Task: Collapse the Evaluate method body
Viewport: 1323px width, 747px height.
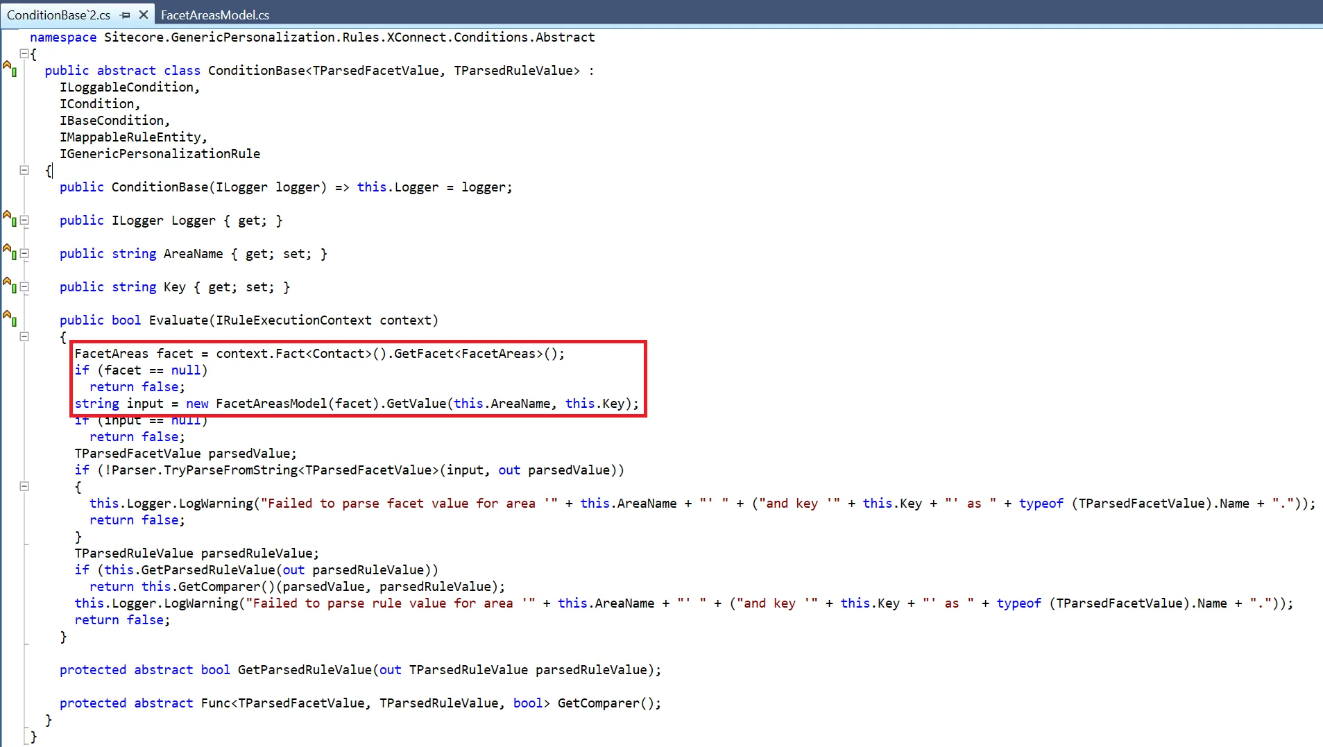Action: click(x=24, y=336)
